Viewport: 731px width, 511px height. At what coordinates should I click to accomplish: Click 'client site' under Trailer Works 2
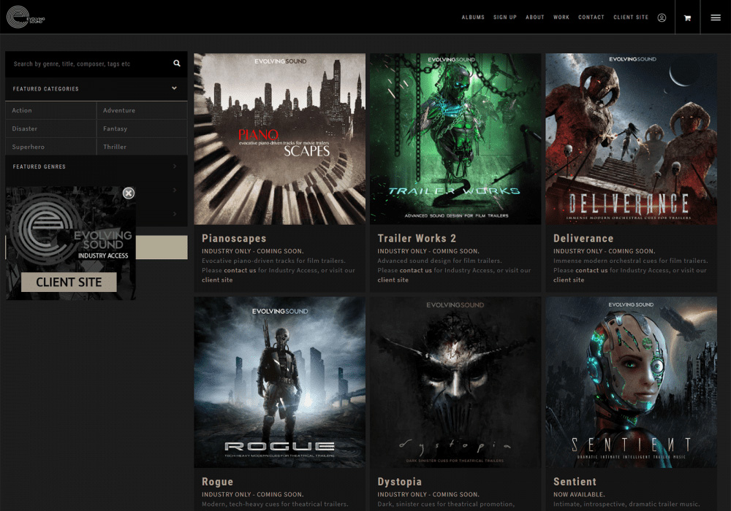coord(393,280)
